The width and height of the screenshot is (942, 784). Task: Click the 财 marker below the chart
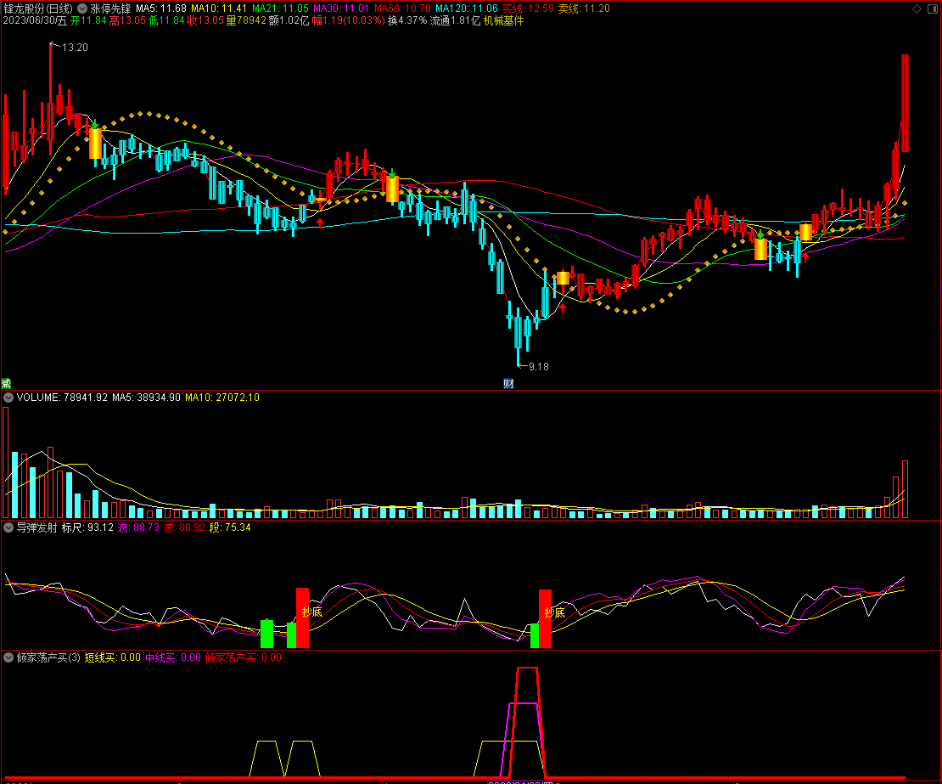click(x=508, y=383)
